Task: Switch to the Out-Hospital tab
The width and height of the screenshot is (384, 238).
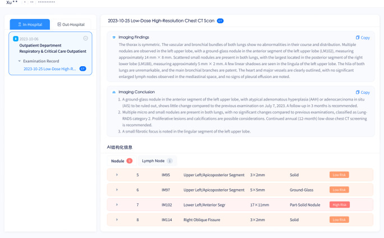Action: 71,25
